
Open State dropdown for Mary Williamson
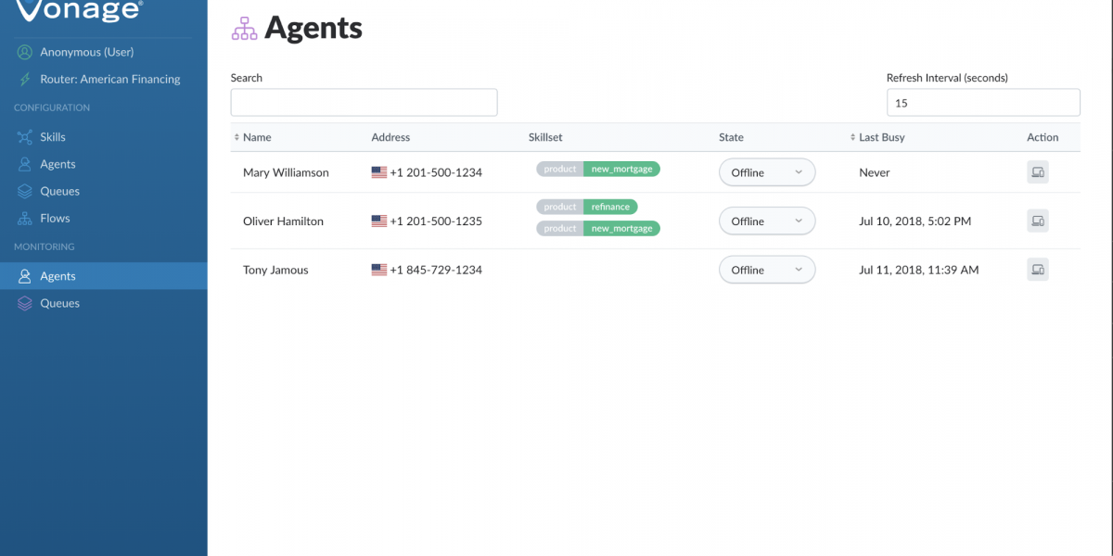tap(766, 172)
